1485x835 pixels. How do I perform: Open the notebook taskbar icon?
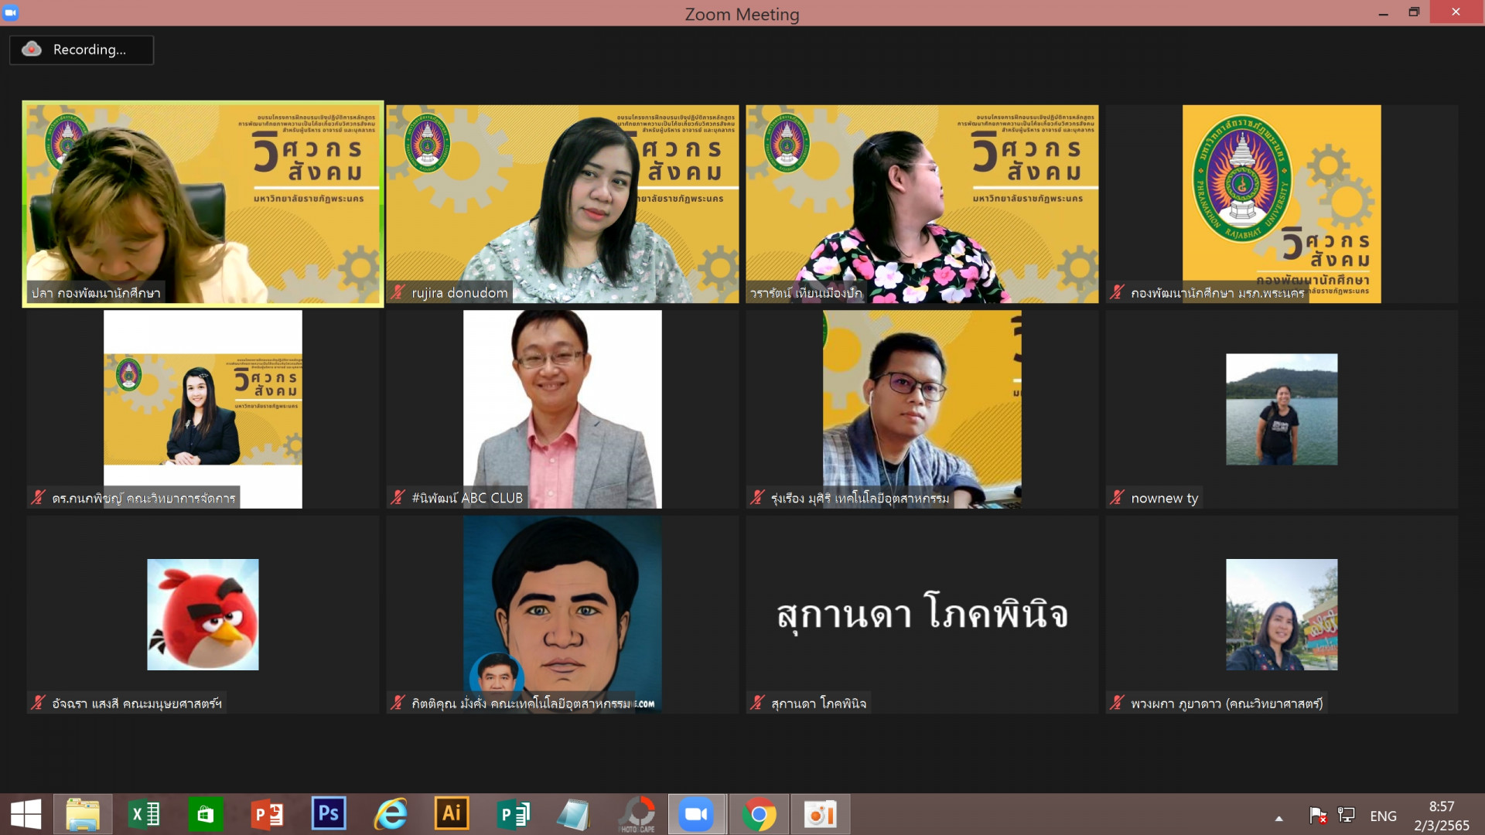tap(574, 814)
